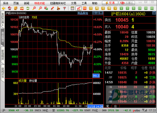Switch to Tick chart view
The image size is (157, 113).
click(85, 8)
